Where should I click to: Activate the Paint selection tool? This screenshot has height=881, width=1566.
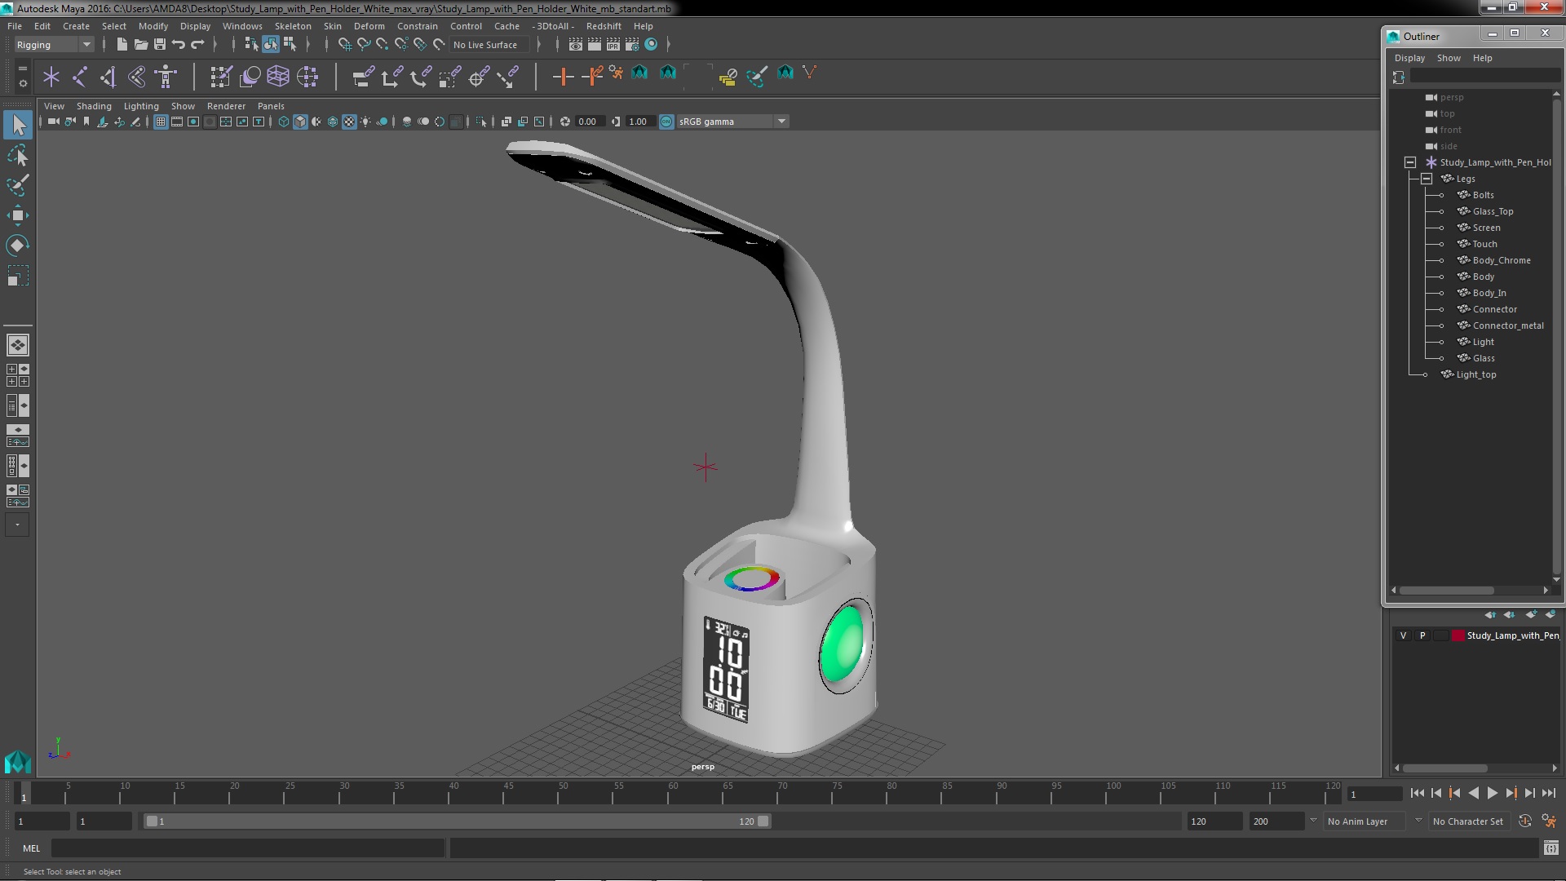click(18, 185)
